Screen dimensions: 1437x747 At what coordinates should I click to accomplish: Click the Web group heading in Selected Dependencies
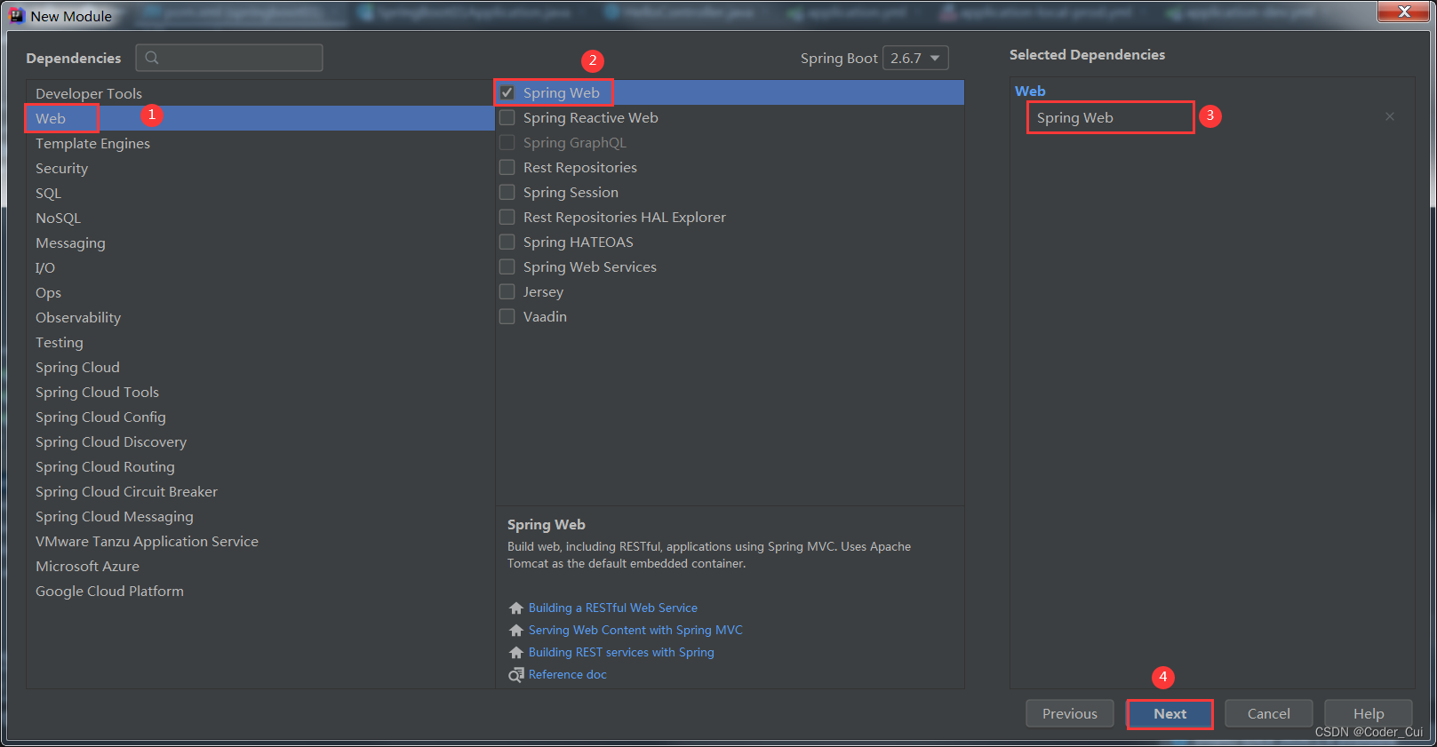click(1030, 91)
